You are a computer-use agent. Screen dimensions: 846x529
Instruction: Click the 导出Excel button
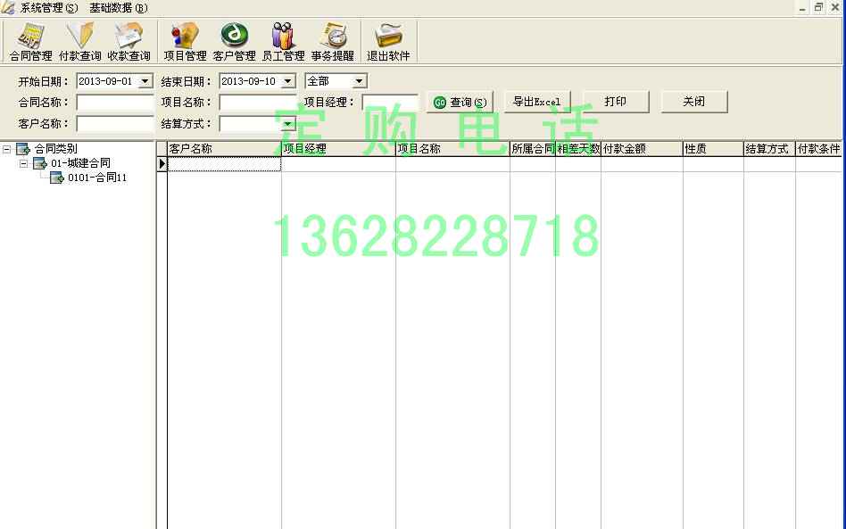click(536, 102)
